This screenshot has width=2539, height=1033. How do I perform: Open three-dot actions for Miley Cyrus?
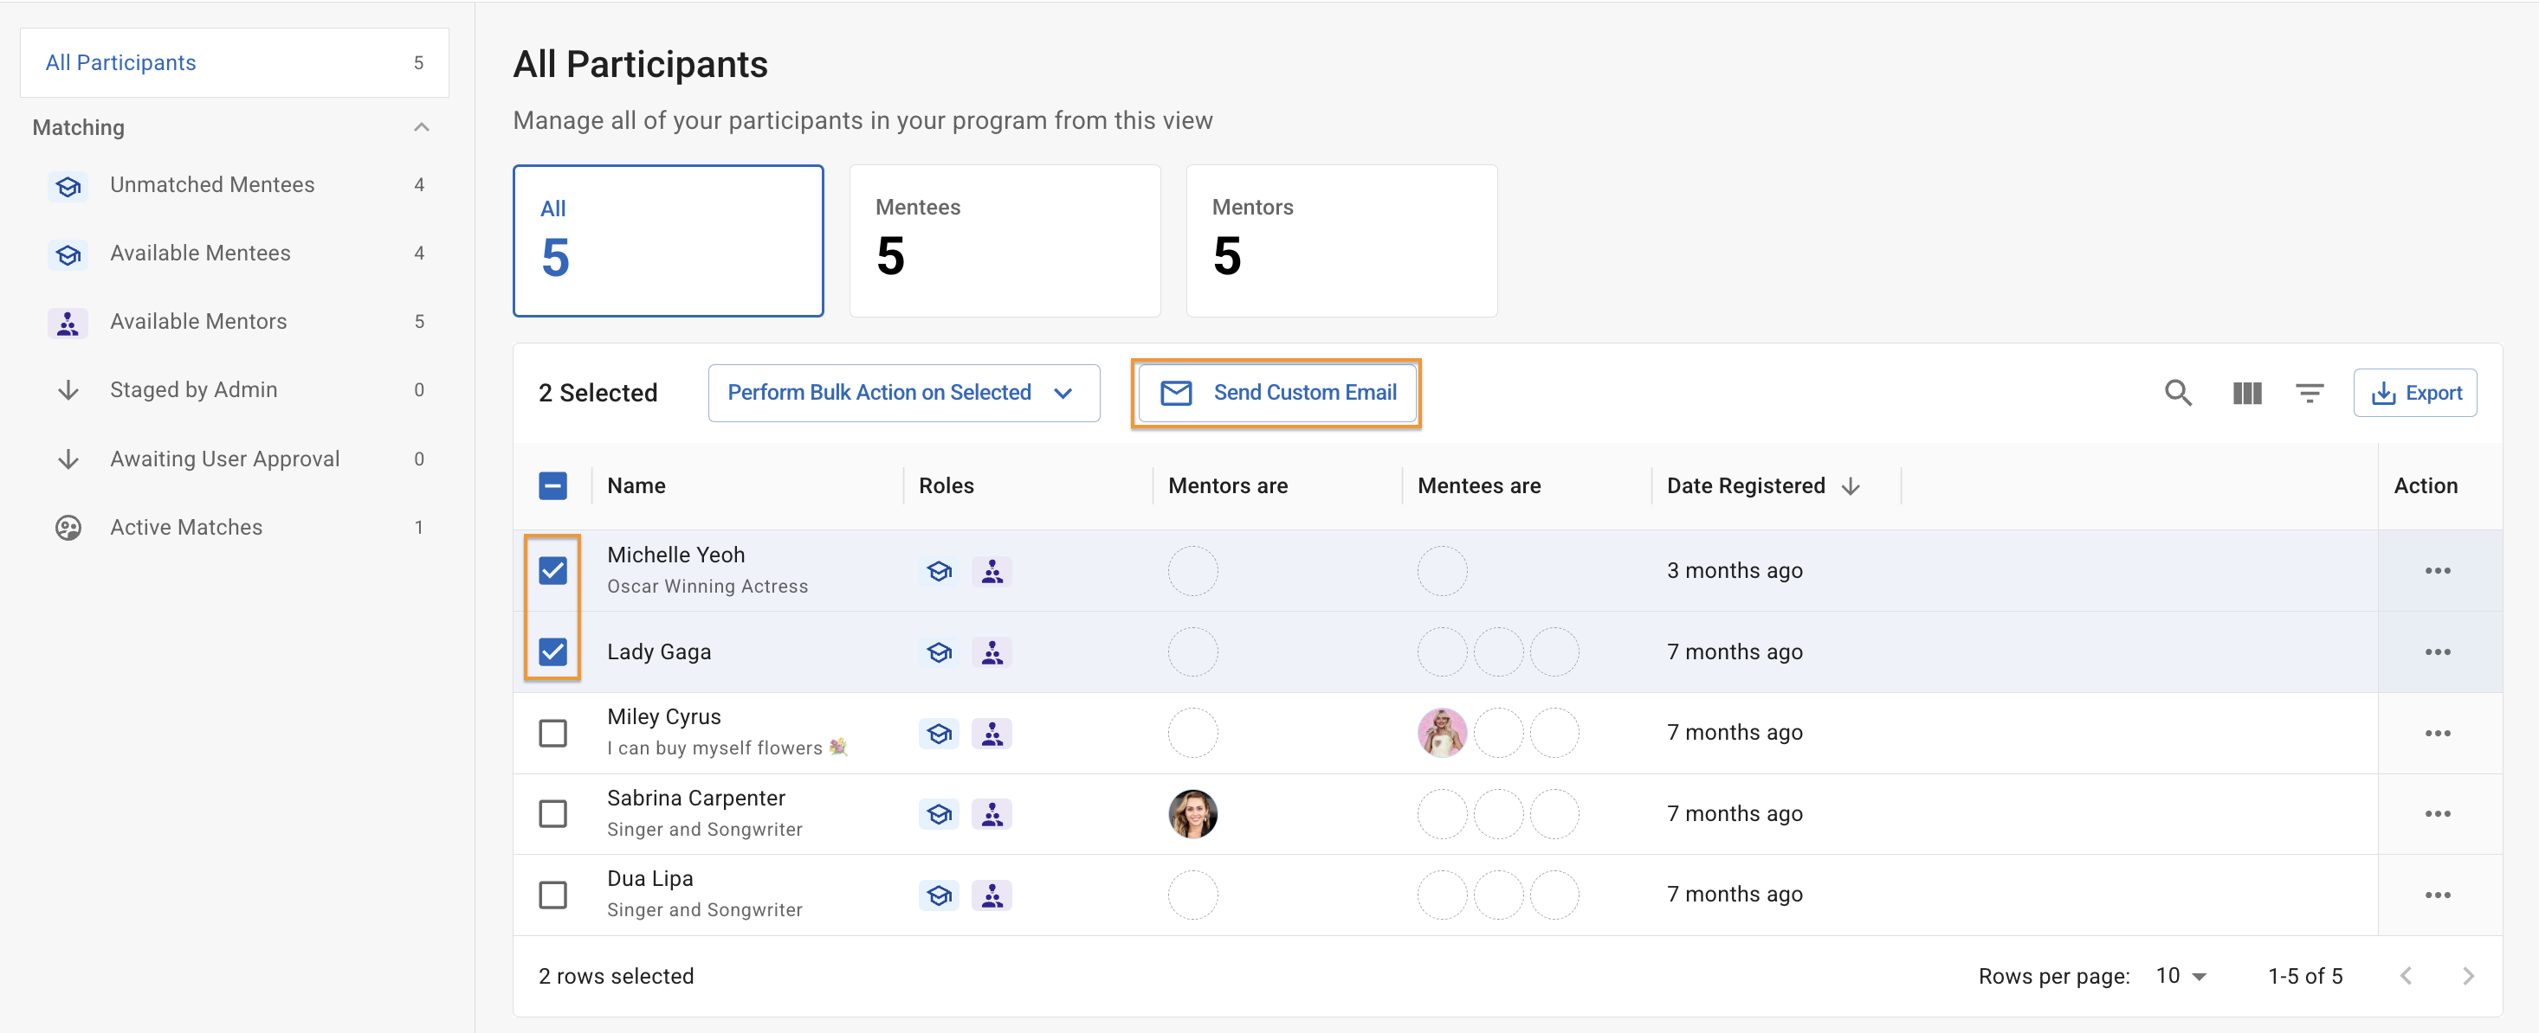[x=2437, y=733]
